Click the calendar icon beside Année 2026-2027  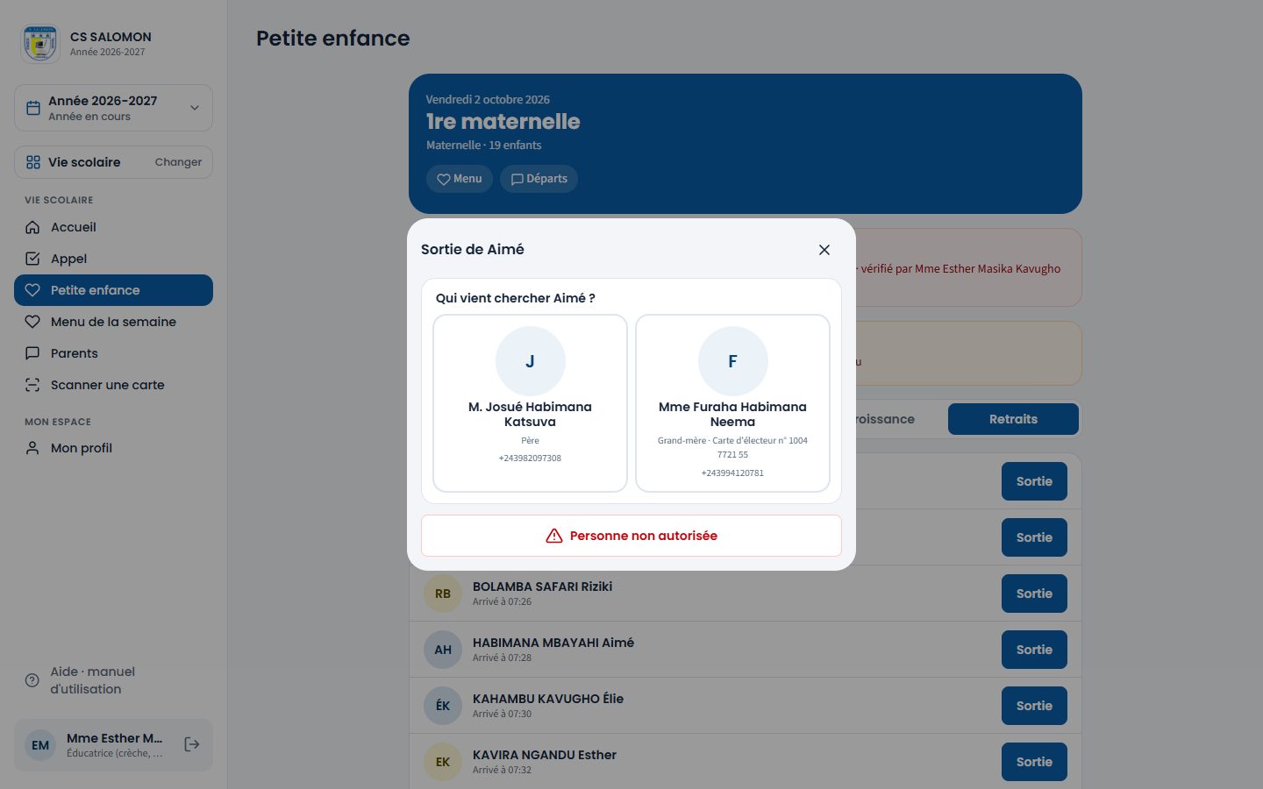click(33, 108)
